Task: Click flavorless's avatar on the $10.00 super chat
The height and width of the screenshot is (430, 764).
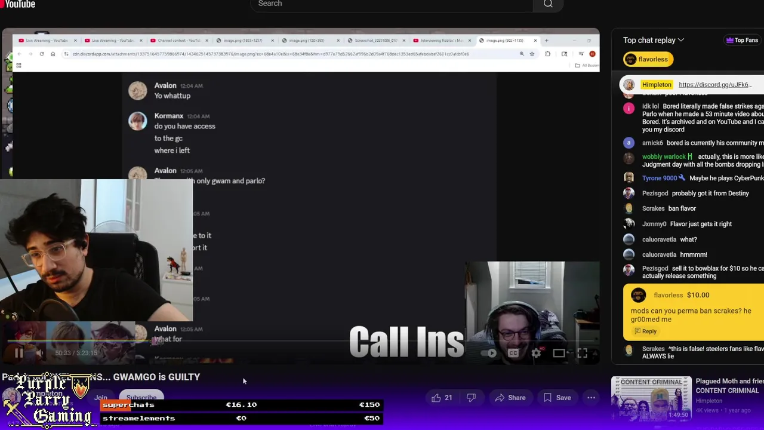Action: tap(638, 295)
